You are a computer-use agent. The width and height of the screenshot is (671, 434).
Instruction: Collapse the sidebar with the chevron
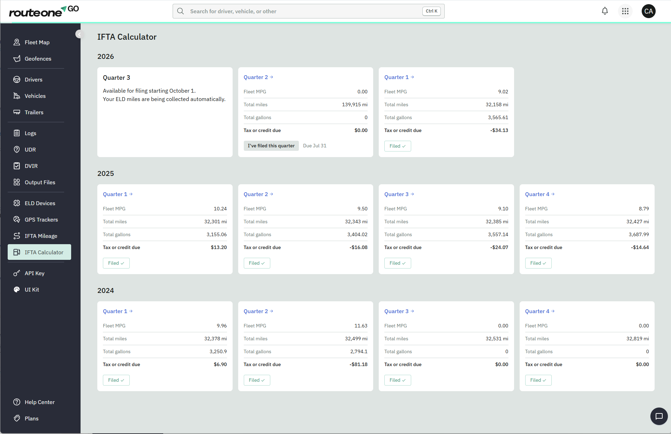[80, 34]
